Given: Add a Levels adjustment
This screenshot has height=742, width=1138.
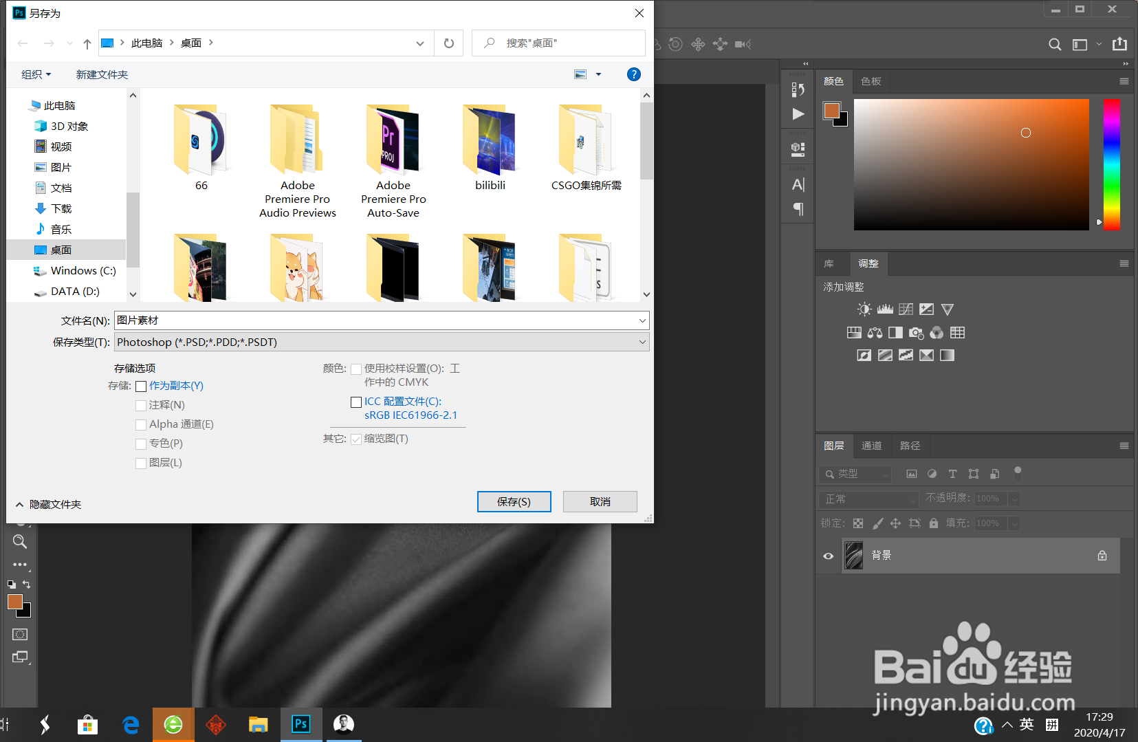Looking at the screenshot, I should point(885,309).
